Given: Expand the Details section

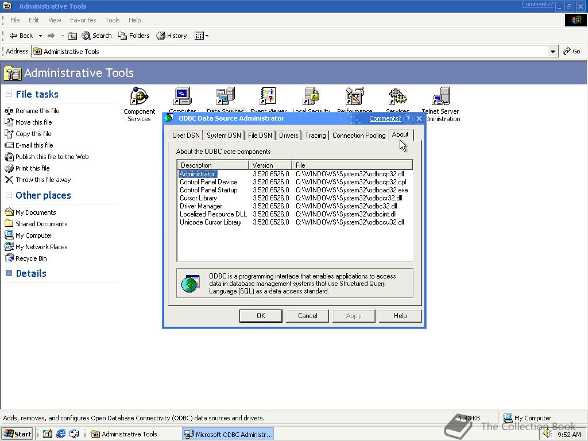Looking at the screenshot, I should click(x=9, y=273).
